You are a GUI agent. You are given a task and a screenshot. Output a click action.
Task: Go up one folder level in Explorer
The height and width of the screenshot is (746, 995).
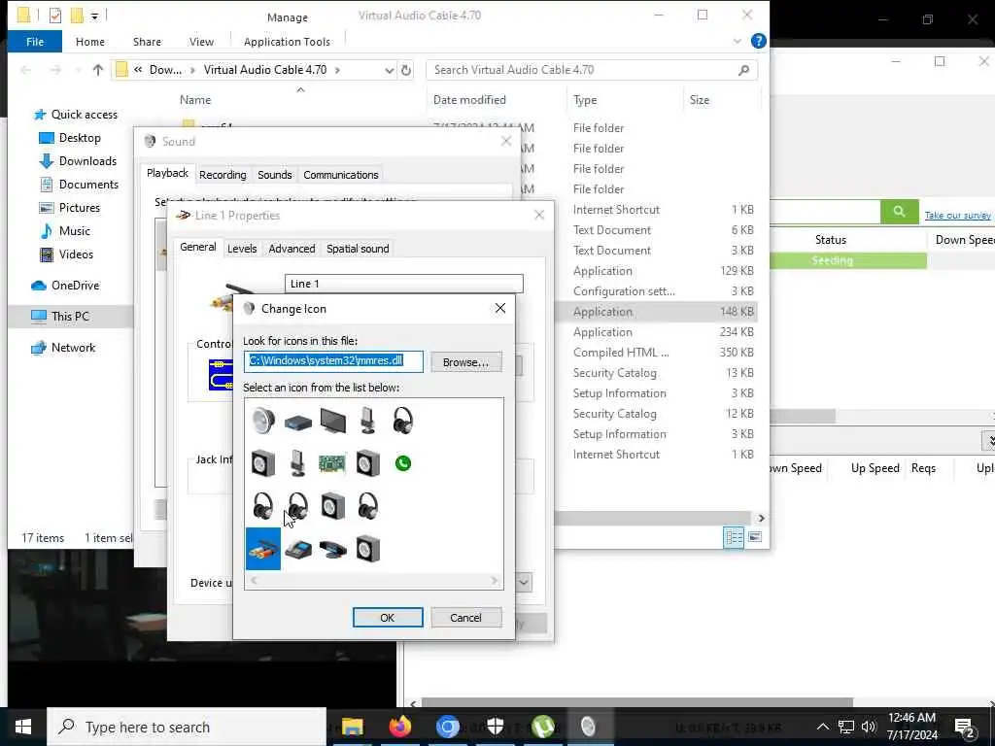[98, 70]
